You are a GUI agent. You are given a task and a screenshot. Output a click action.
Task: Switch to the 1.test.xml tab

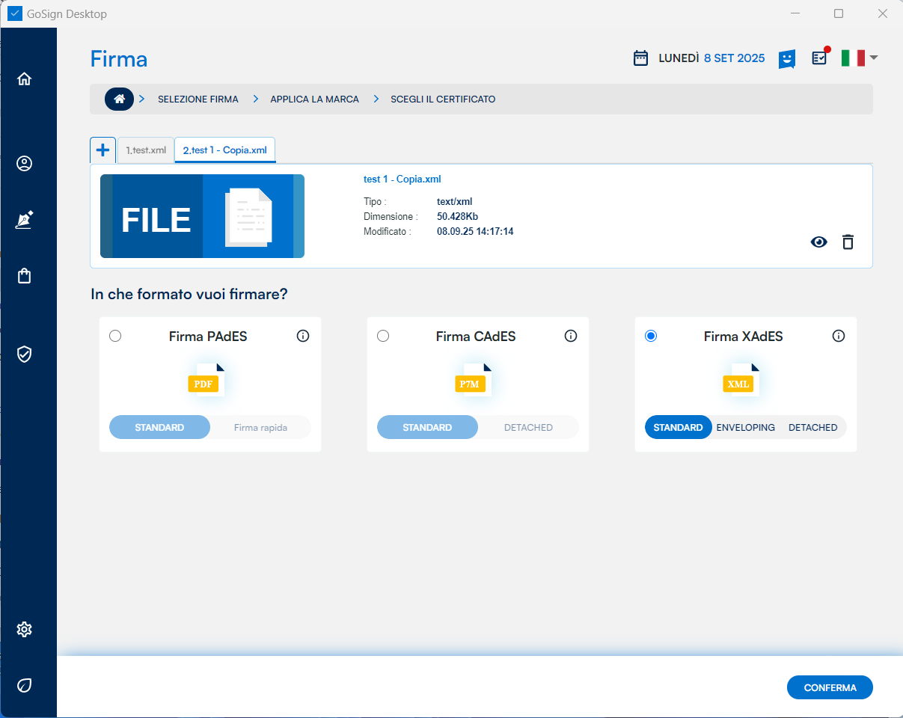(x=146, y=150)
